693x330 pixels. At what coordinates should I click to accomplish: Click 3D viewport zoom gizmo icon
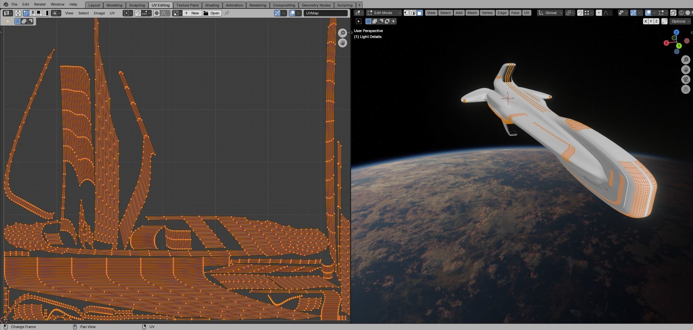(x=686, y=60)
